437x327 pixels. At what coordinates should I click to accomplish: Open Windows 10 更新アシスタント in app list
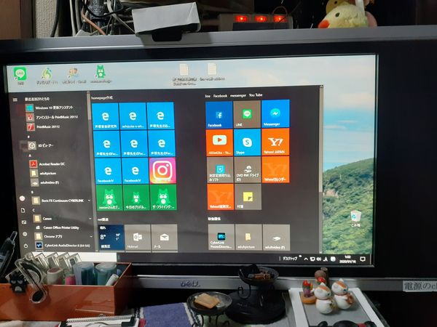tap(50, 108)
